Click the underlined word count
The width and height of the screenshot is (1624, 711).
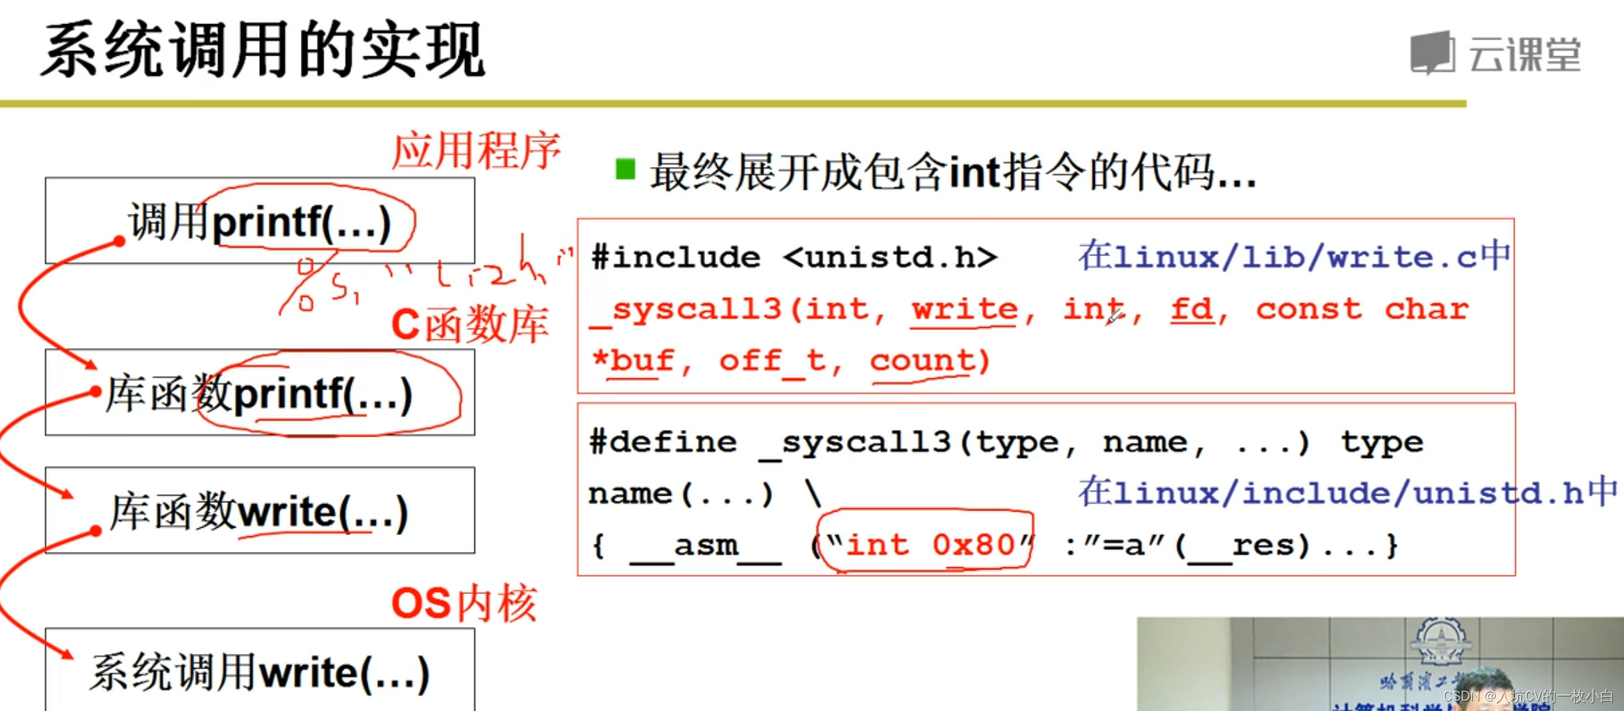(922, 361)
